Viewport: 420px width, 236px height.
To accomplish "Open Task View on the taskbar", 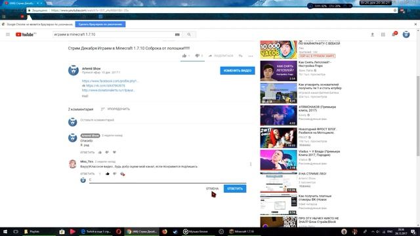I will pos(16,231).
